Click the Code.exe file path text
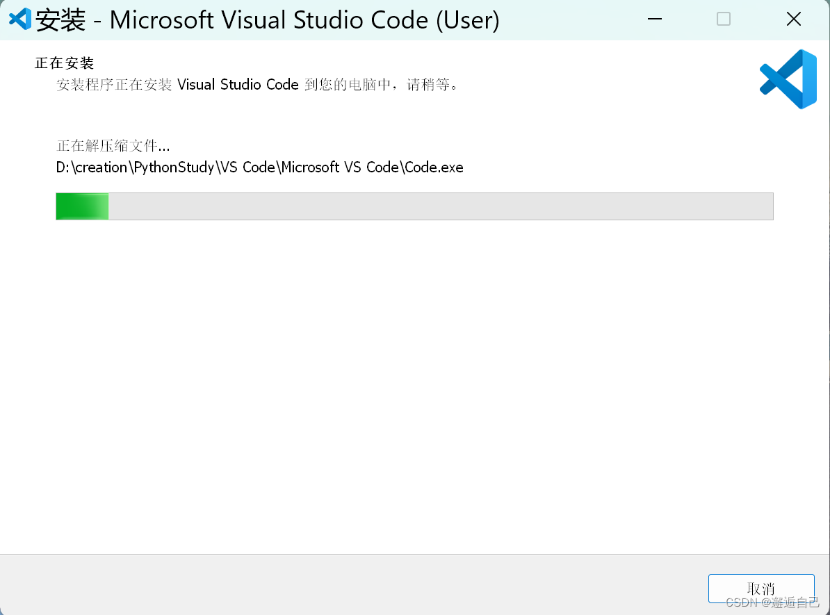This screenshot has height=615, width=830. click(259, 167)
